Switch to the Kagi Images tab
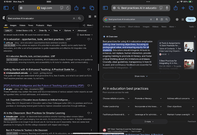197x135 pixels. 13,25
